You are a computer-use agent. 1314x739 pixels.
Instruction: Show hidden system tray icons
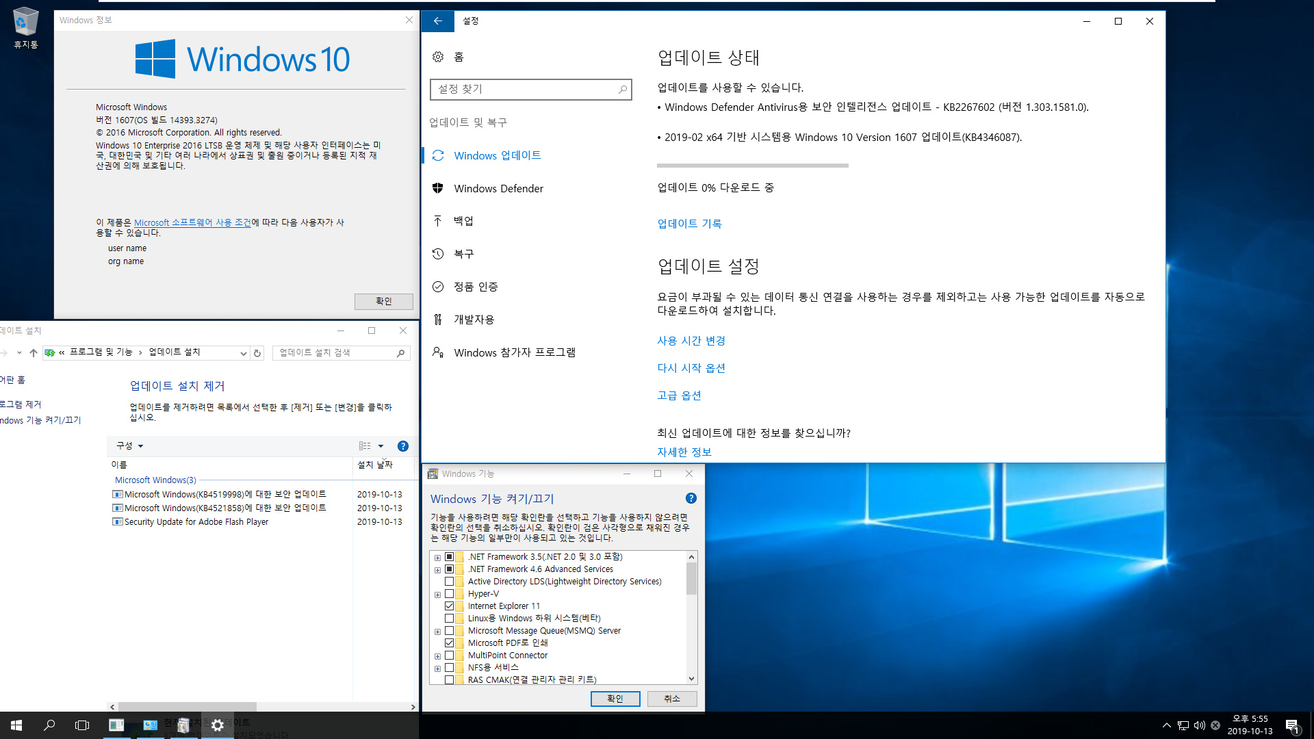(x=1166, y=725)
